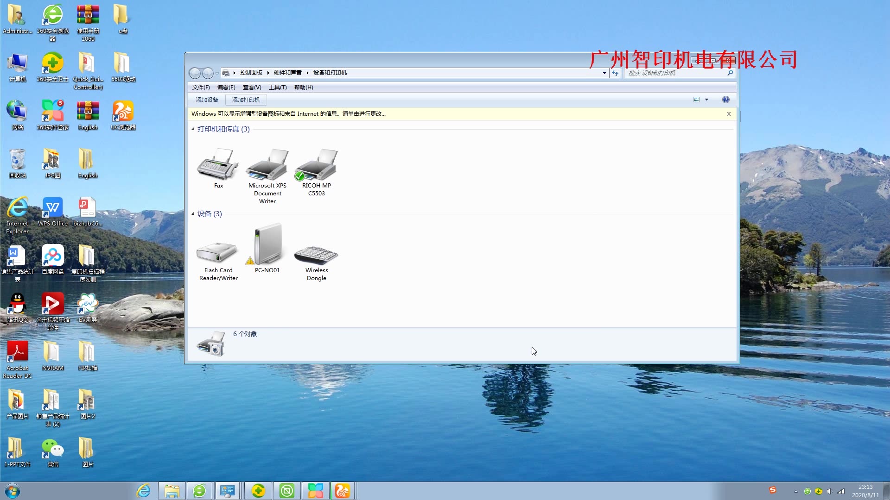Click the Help question mark icon

coord(726,100)
